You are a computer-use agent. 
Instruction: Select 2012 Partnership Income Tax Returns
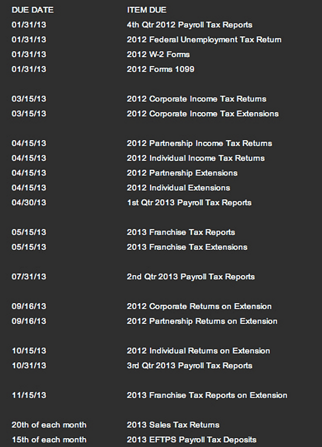click(x=199, y=143)
